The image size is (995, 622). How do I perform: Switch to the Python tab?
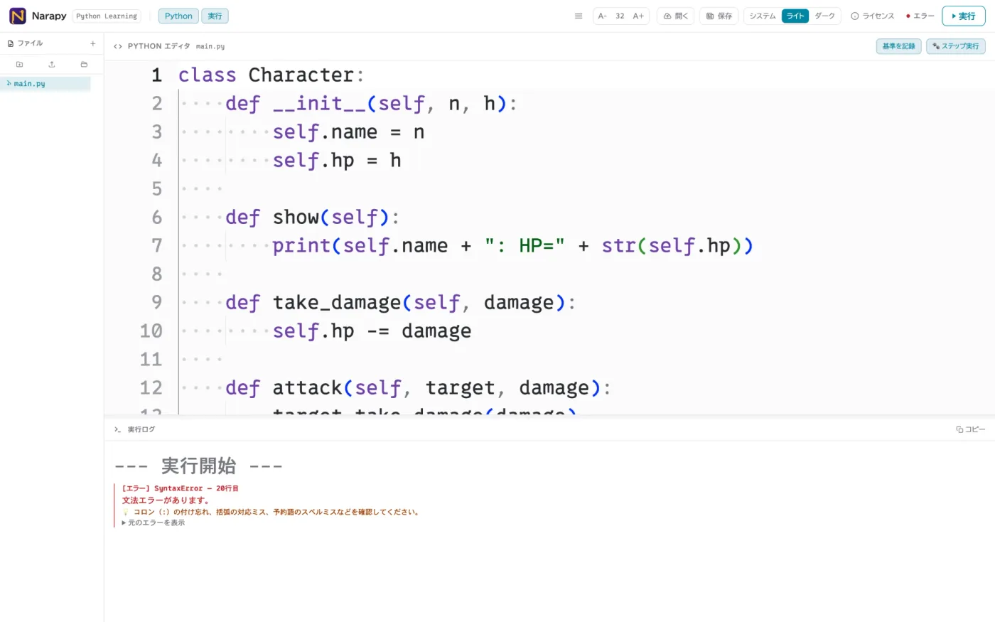[x=178, y=16]
